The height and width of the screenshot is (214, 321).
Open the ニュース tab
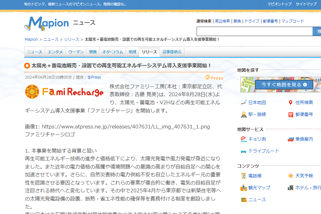[34, 52]
